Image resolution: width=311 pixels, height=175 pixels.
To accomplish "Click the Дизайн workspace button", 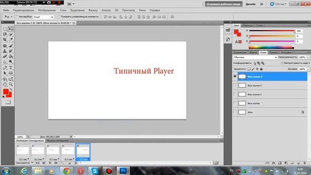I will coord(251,4).
